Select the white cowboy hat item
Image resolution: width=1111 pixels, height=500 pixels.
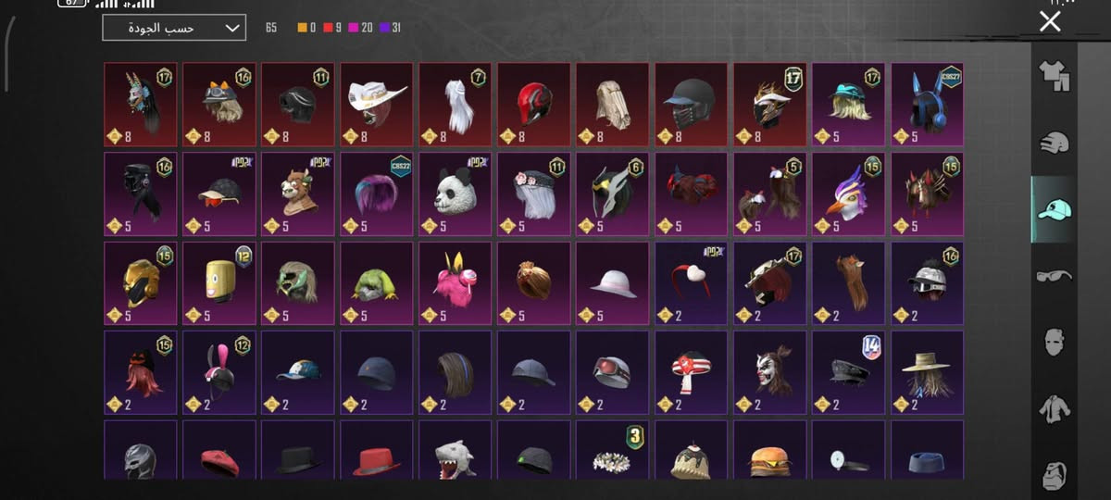(376, 105)
